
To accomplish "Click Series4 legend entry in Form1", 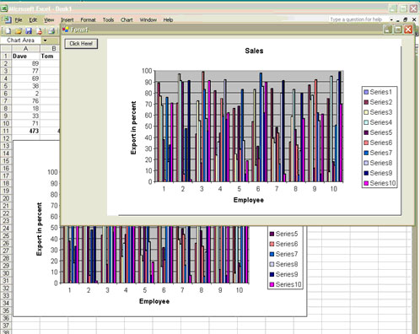I will (378, 122).
